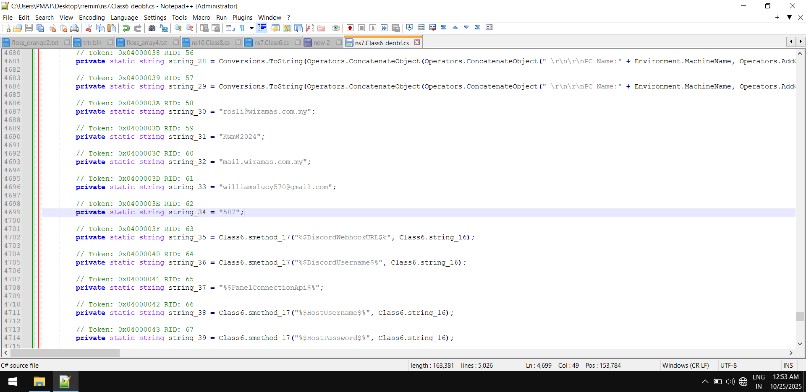Image resolution: width=806 pixels, height=392 pixels.
Task: Expand the pilcrow dropdown arrow in toolbar
Action: (251, 28)
